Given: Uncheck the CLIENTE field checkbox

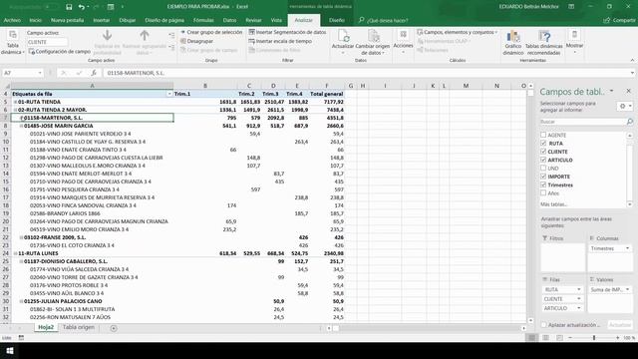Looking at the screenshot, I should (543, 152).
